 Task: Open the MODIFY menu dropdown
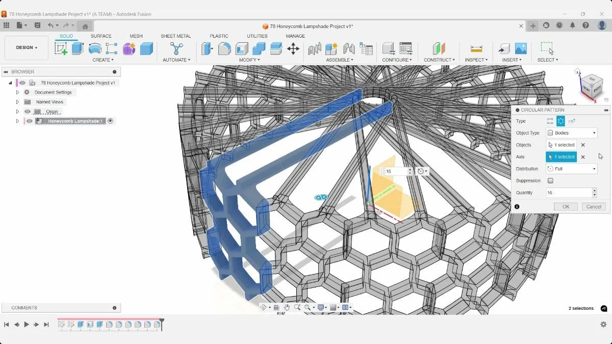[249, 60]
